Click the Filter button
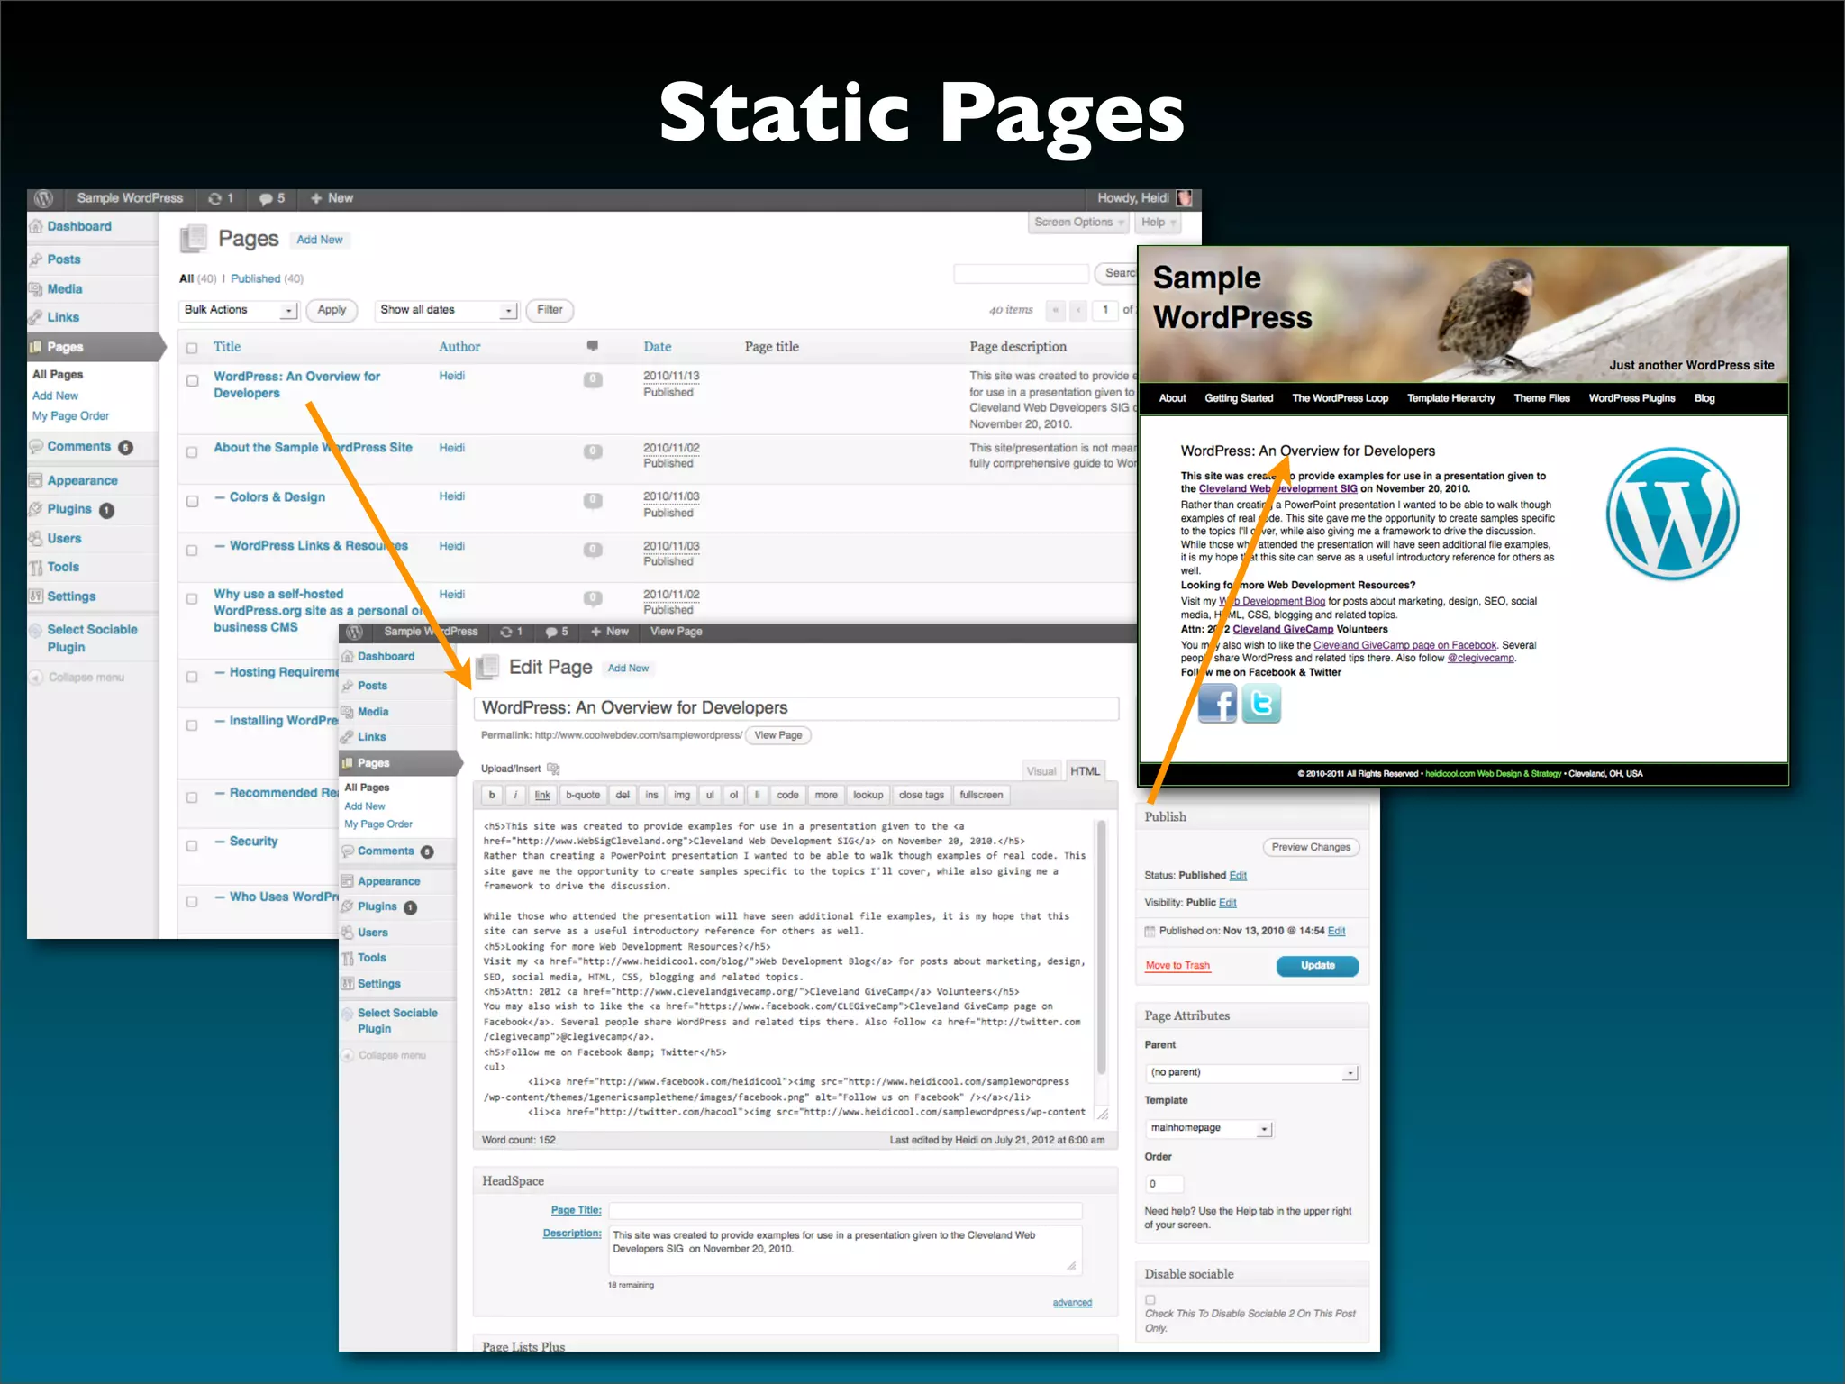 pos(550,310)
